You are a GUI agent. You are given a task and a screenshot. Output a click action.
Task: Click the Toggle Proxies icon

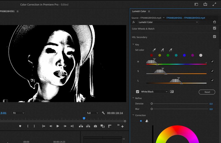[x=110, y=126]
